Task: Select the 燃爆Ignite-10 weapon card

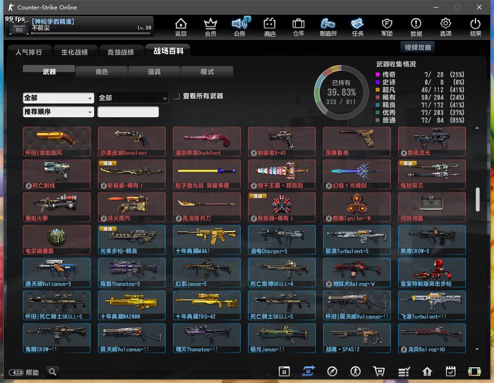Action: [x=357, y=207]
